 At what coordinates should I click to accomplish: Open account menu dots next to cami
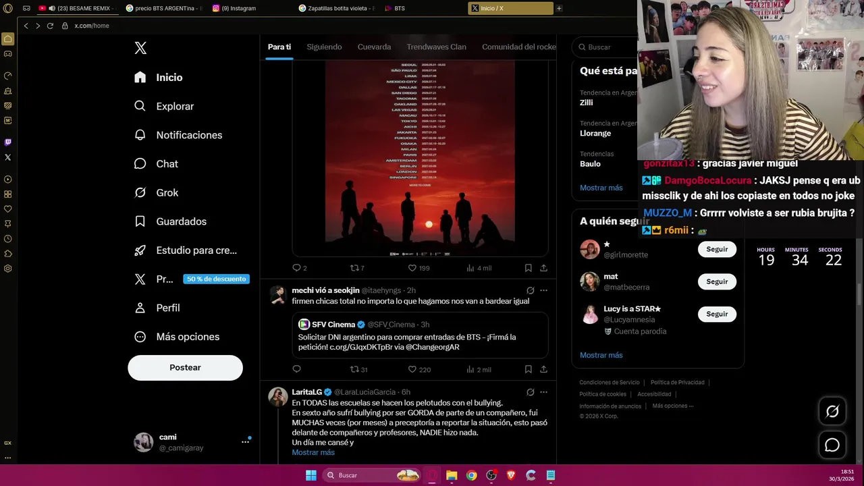click(x=245, y=442)
